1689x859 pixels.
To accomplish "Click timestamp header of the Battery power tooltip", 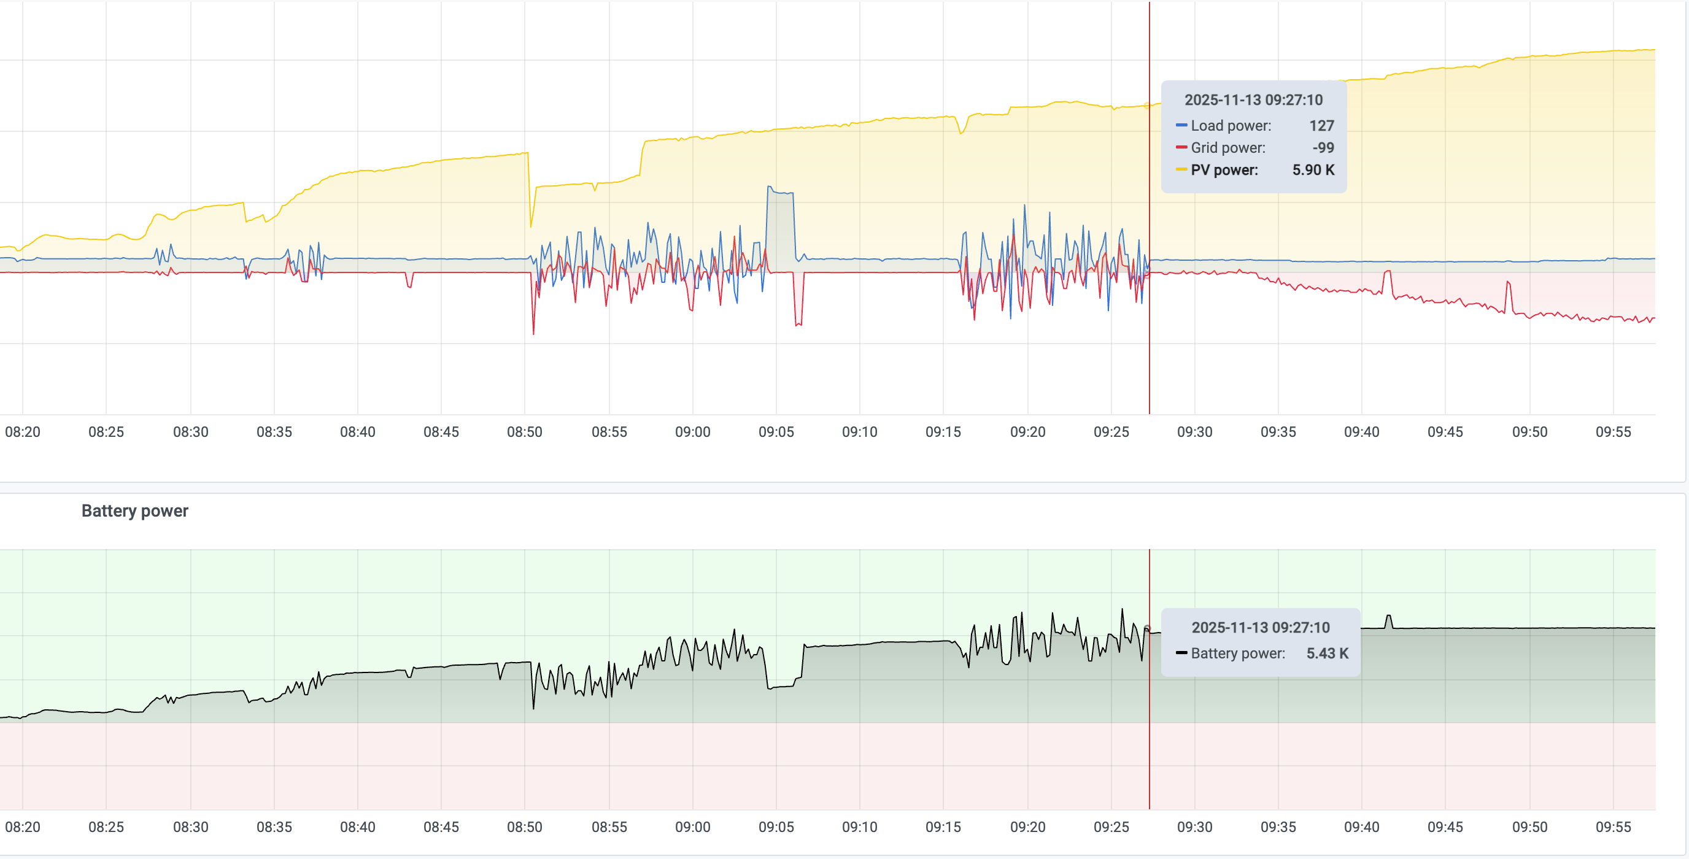I will tap(1260, 628).
